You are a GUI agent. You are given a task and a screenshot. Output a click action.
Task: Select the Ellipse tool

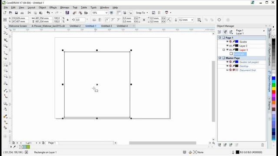point(5,70)
